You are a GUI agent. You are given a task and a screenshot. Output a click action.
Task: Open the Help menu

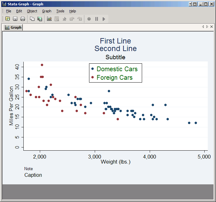click(x=72, y=11)
